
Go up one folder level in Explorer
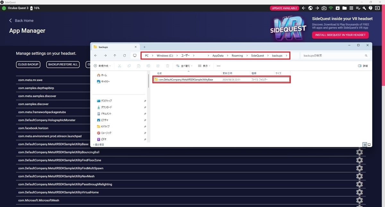(x=115, y=56)
